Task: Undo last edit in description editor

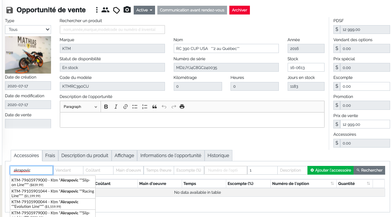Action: click(x=164, y=107)
